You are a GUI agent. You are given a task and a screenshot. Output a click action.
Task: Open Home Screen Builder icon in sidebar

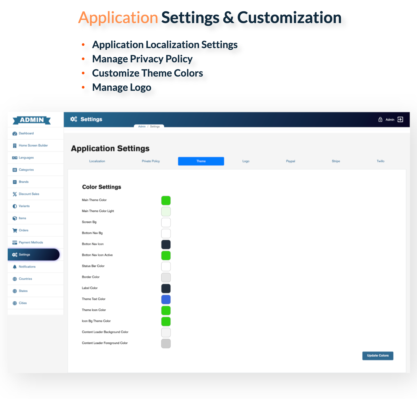(15, 146)
